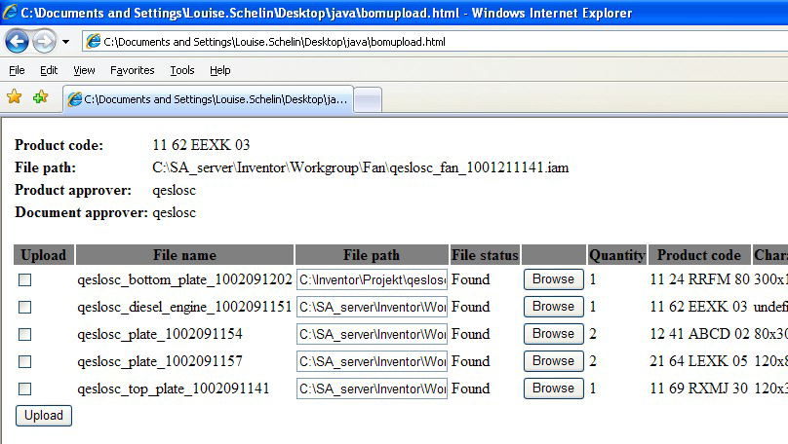Click the Upload column header

click(x=44, y=255)
